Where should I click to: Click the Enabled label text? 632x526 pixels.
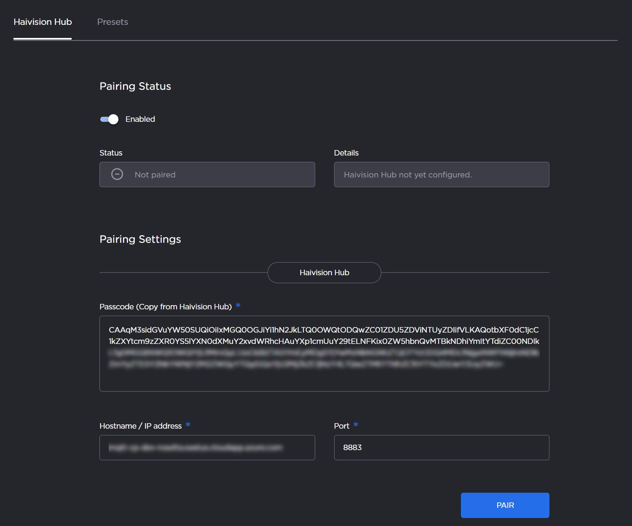(x=140, y=119)
